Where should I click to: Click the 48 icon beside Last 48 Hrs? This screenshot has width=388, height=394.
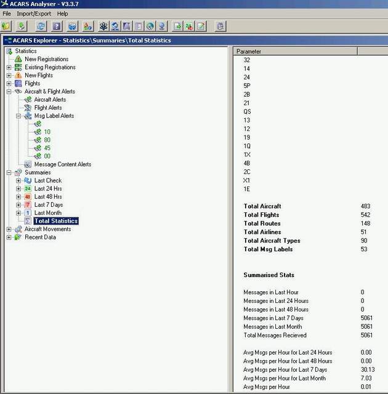tap(28, 197)
